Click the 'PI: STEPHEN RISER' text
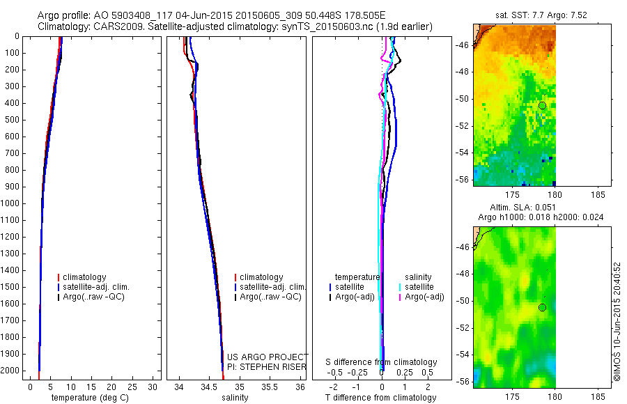 click(267, 367)
